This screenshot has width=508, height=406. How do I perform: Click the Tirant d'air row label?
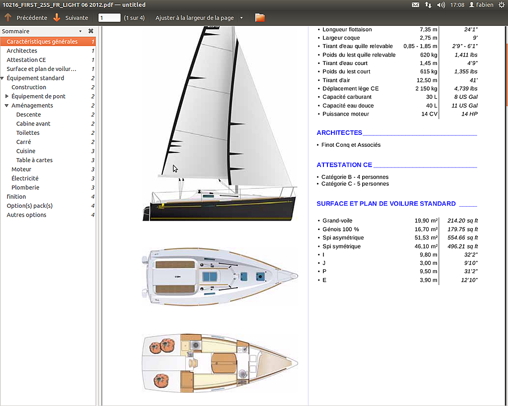click(x=336, y=80)
